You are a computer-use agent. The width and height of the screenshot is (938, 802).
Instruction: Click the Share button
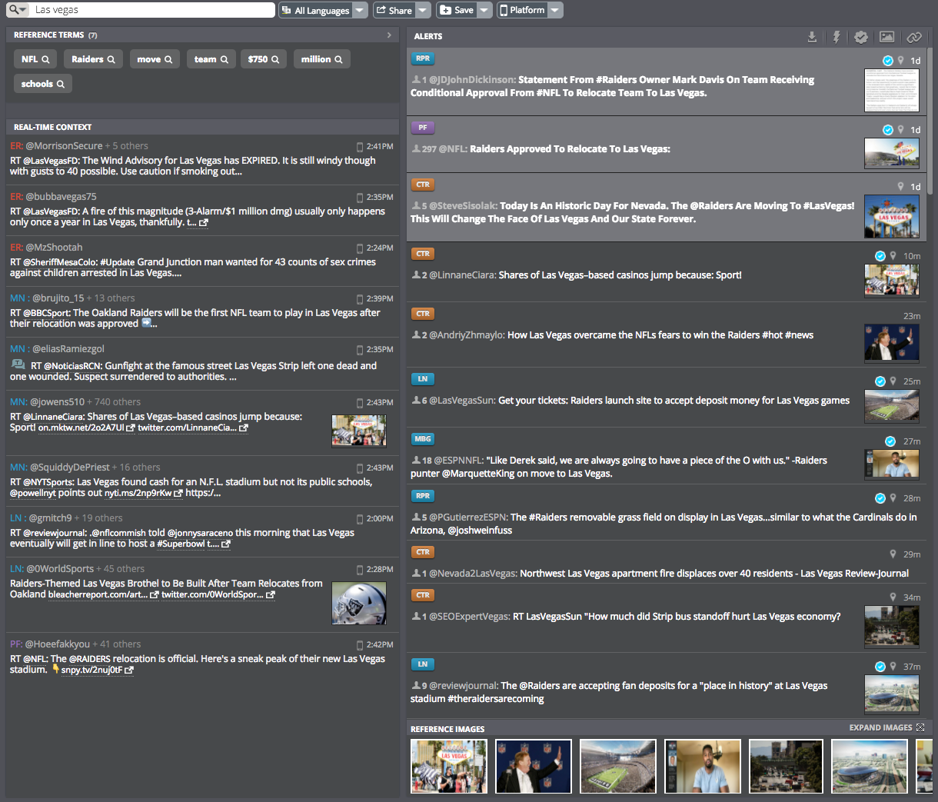[x=394, y=10]
